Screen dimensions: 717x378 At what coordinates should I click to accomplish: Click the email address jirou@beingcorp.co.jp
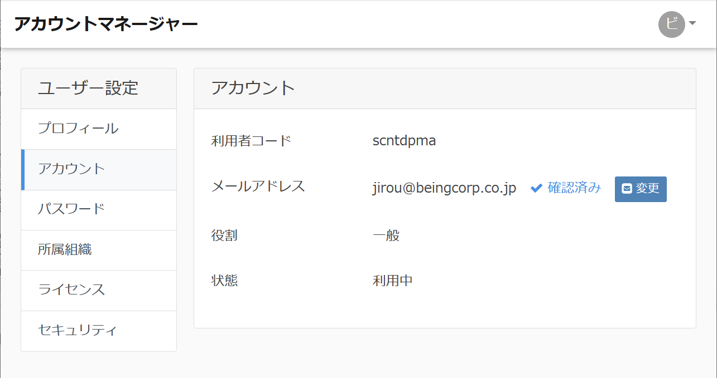444,188
